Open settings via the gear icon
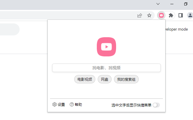The image size is (193, 120). tap(54, 104)
